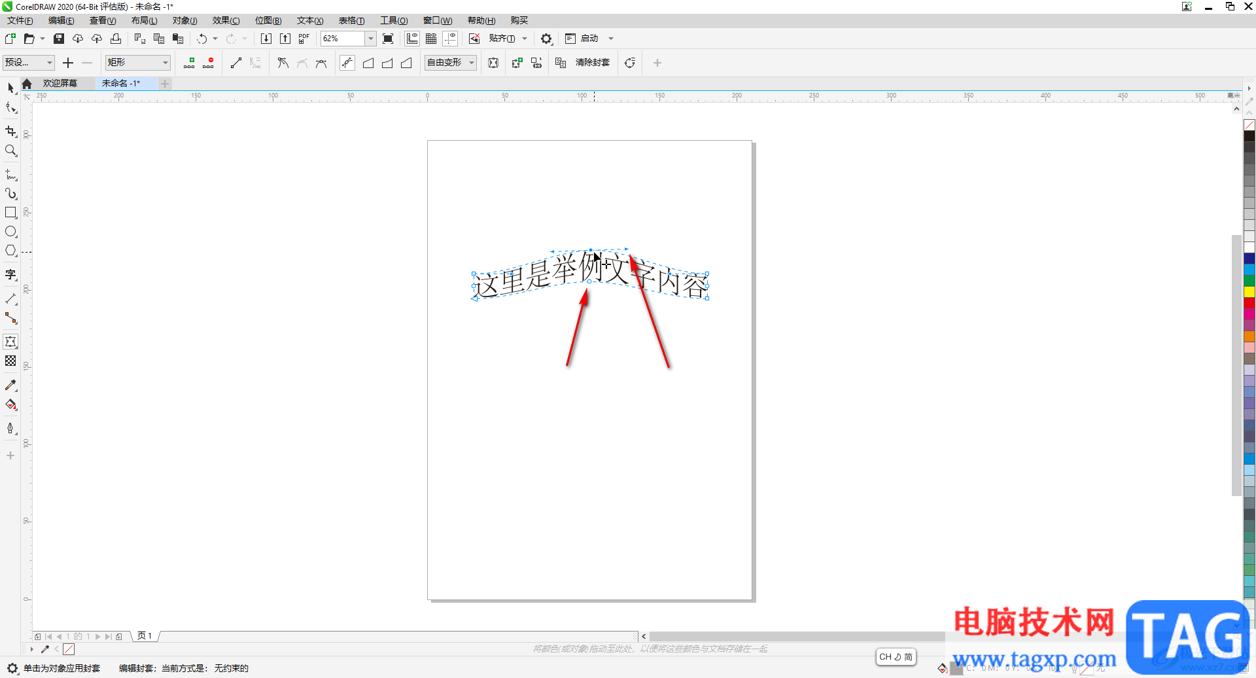Select the Zoom tool
1256x678 pixels.
(10, 151)
